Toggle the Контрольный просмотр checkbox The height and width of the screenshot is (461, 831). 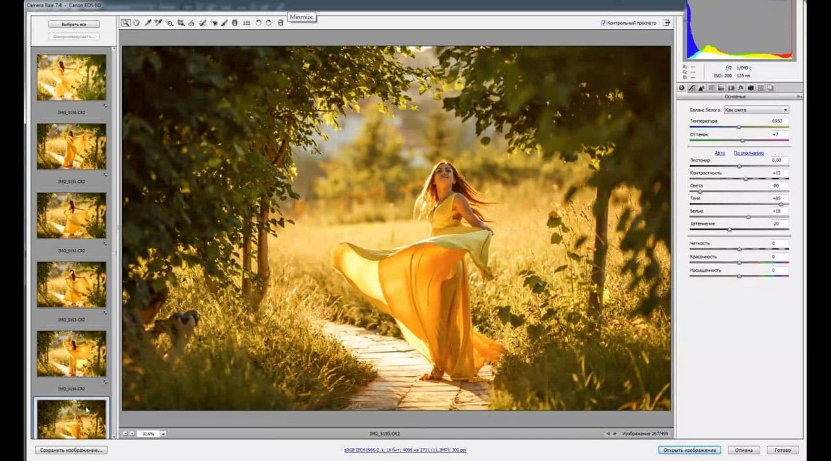pyautogui.click(x=604, y=23)
